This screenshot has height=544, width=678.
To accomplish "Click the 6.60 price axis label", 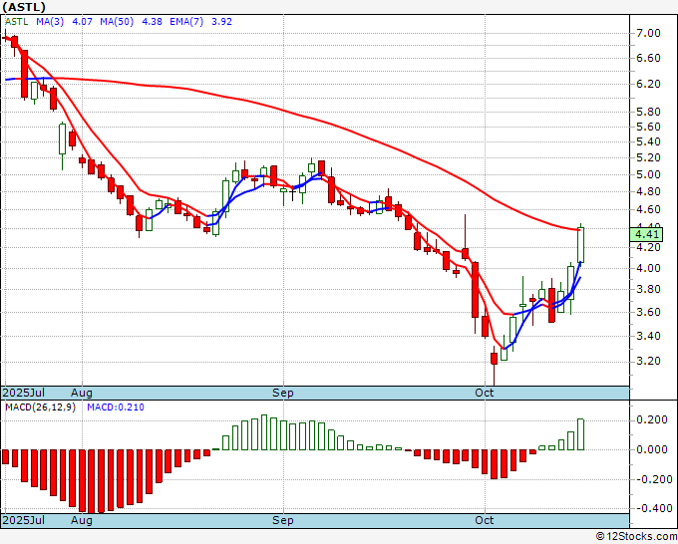I will point(649,58).
